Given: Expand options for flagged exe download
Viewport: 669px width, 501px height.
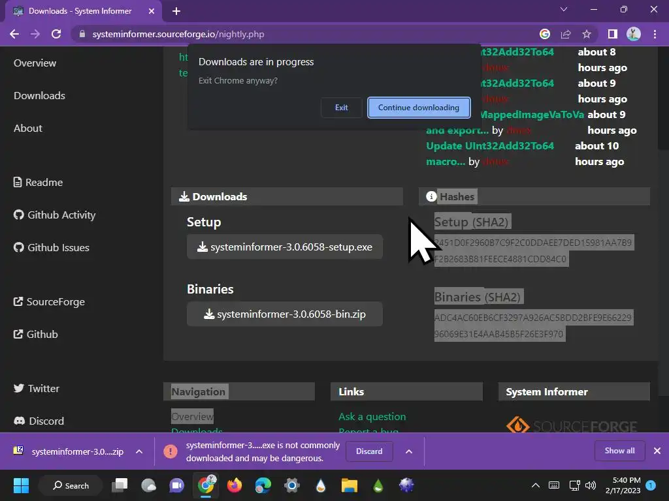Looking at the screenshot, I should (409, 451).
